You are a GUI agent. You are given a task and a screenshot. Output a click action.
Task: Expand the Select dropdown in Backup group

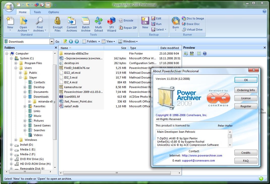[x=159, y=30]
